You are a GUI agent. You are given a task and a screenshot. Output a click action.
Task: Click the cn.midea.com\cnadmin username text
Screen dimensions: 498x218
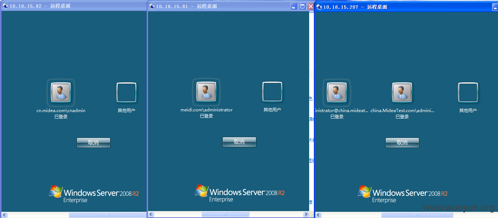tap(61, 111)
